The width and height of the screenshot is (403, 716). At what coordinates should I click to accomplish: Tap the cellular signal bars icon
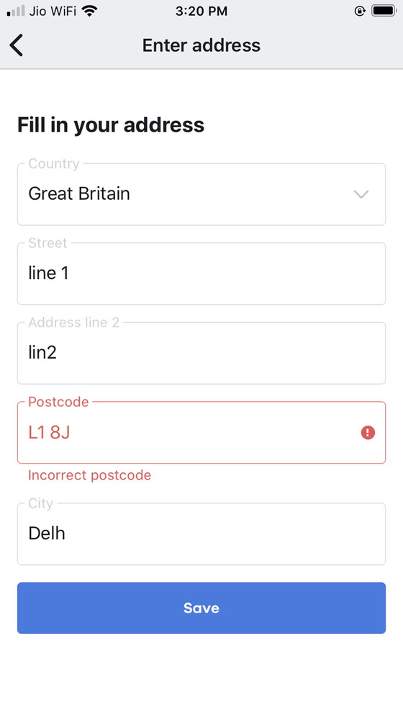coord(16,11)
